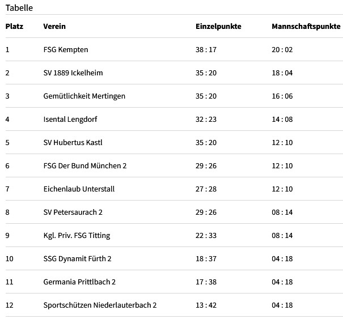Click the Platz column header
Image resolution: width=343 pixels, height=319 pixels.
coord(14,27)
